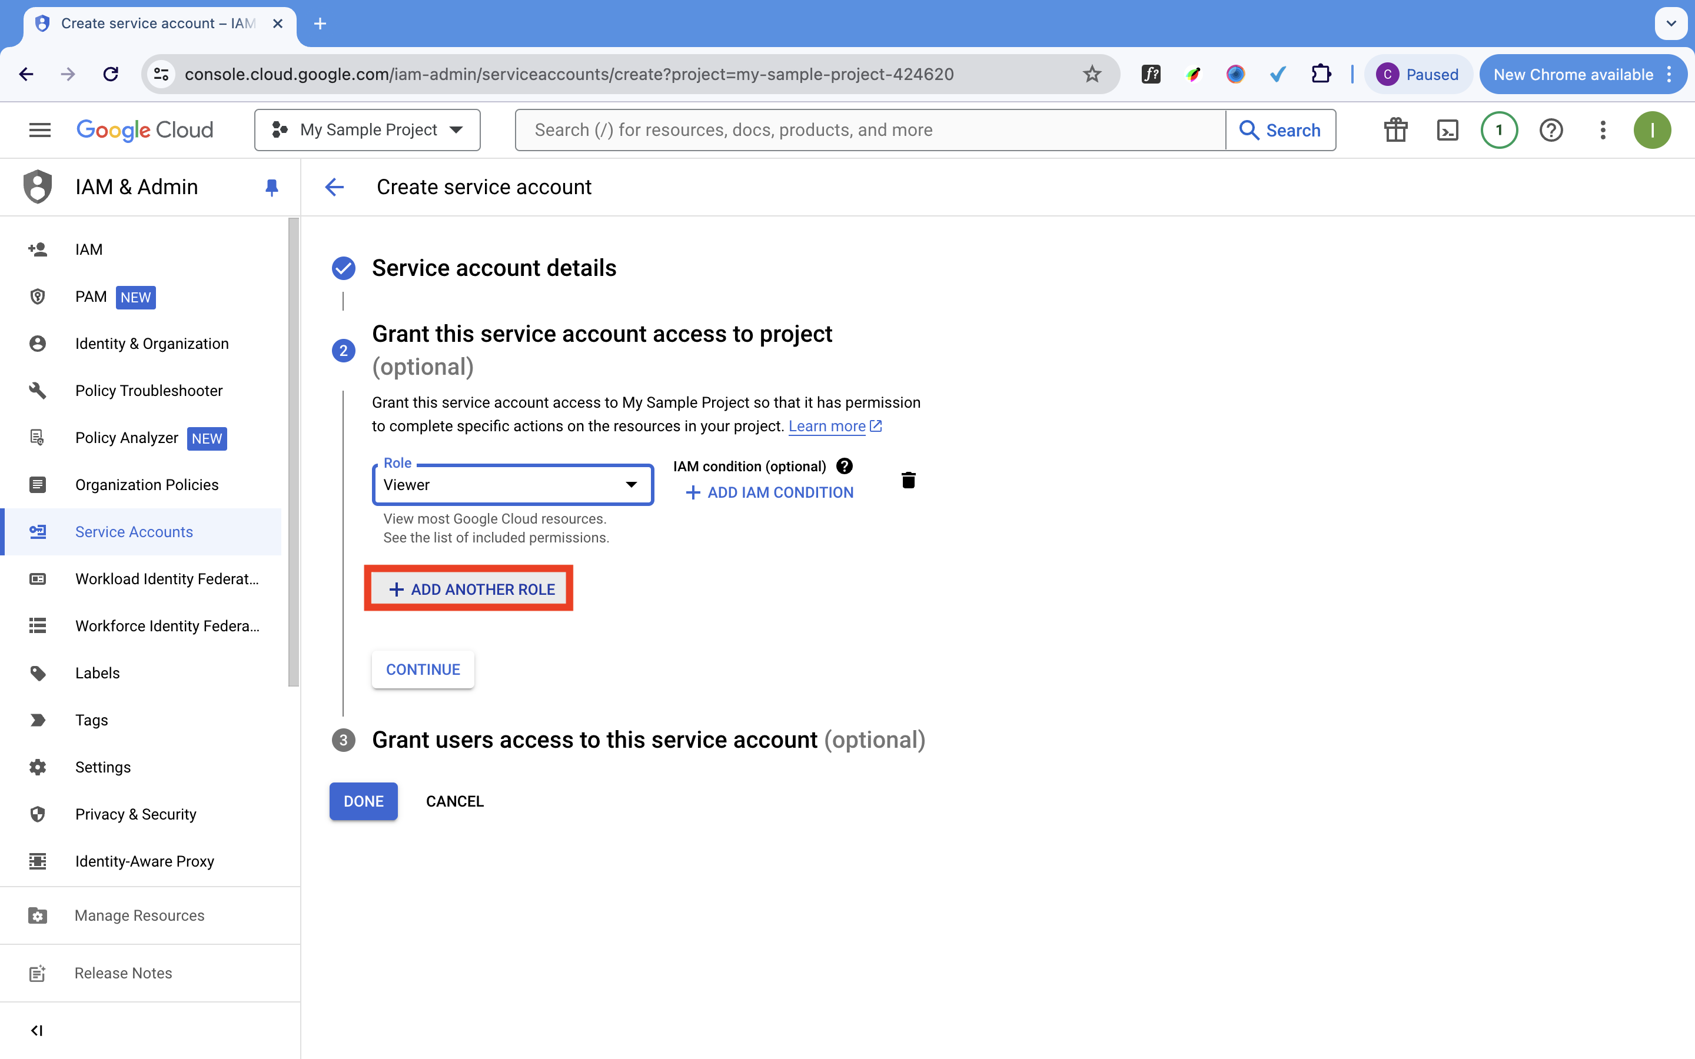Viewport: 1695px width, 1059px height.
Task: Click the sidebar scrollbar
Action: (x=294, y=452)
